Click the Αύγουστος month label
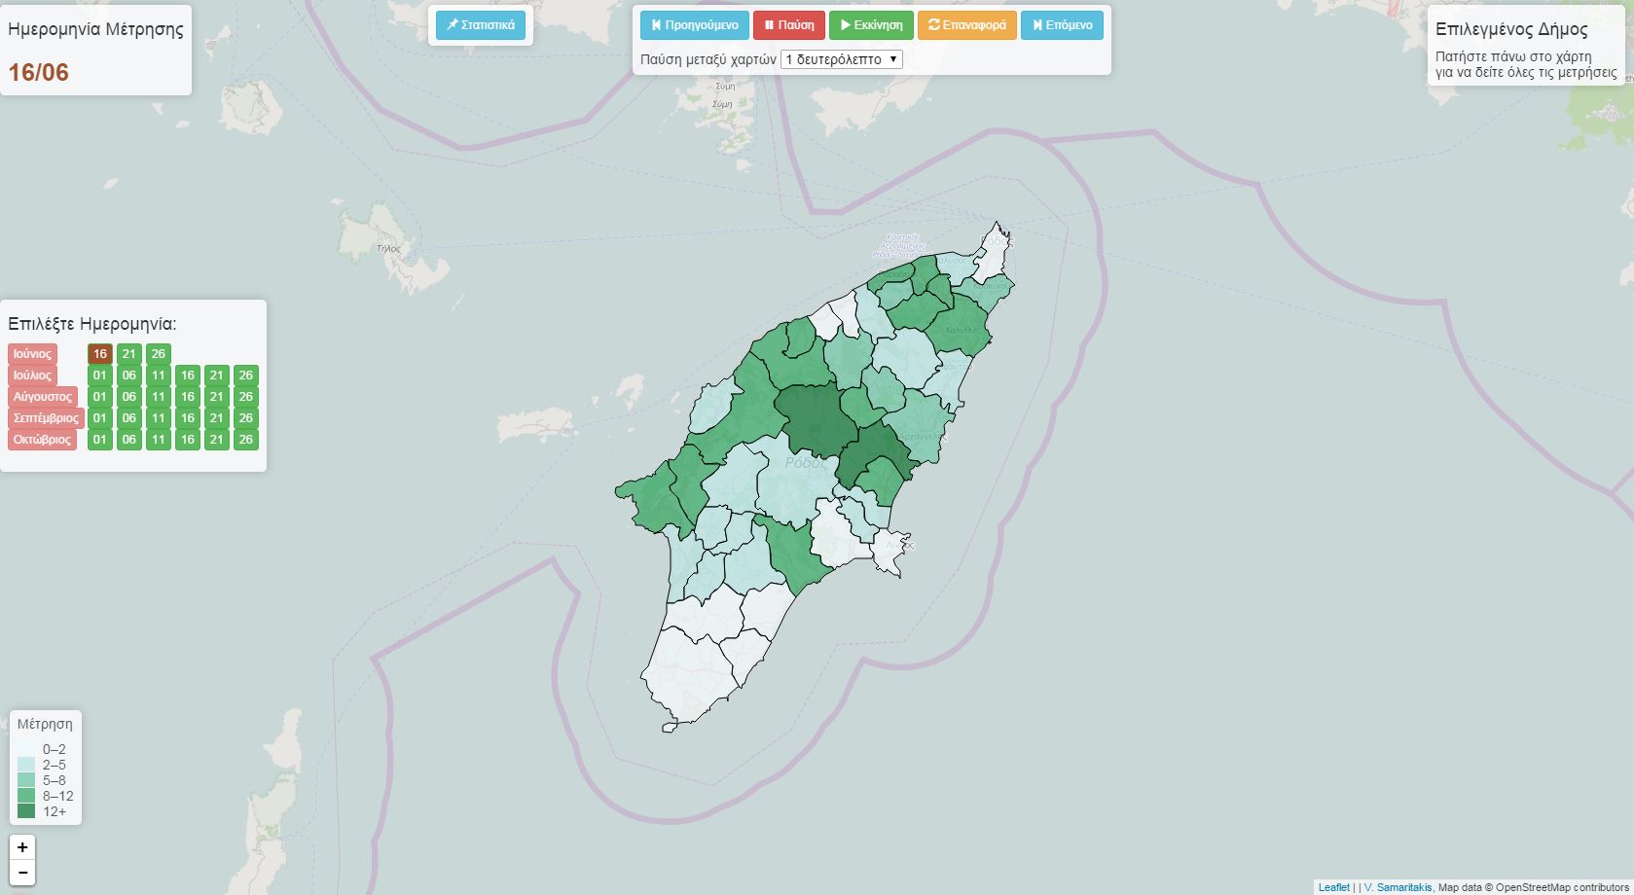Viewport: 1634px width, 895px height. click(x=43, y=397)
